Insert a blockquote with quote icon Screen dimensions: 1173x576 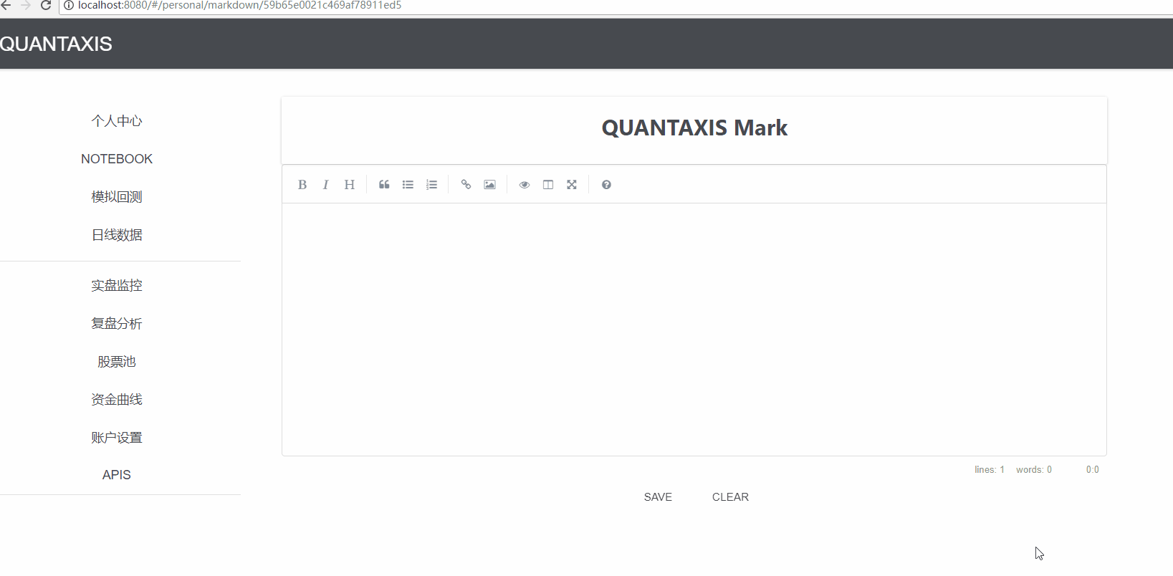tap(384, 185)
